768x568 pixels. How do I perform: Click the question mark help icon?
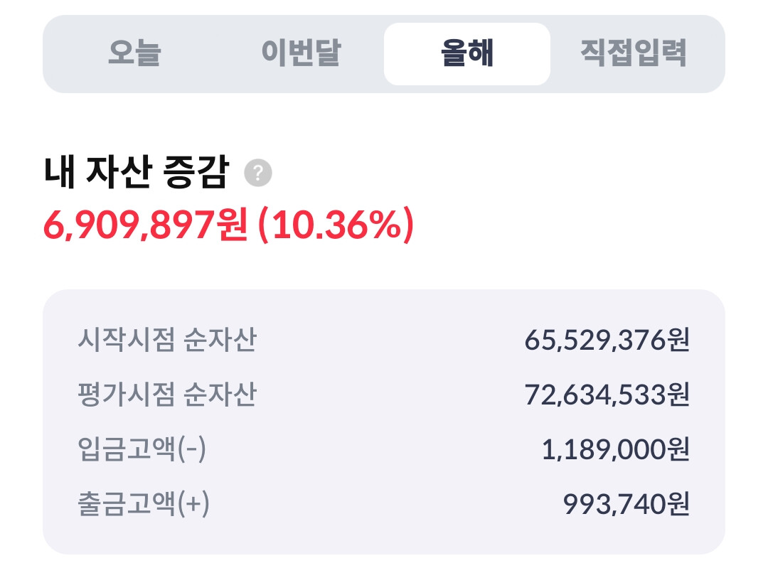click(257, 174)
